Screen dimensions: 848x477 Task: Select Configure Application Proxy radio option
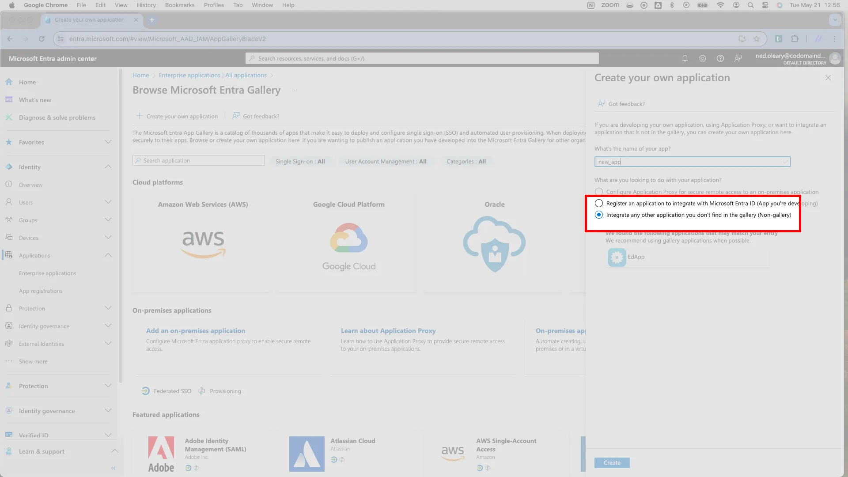(599, 192)
